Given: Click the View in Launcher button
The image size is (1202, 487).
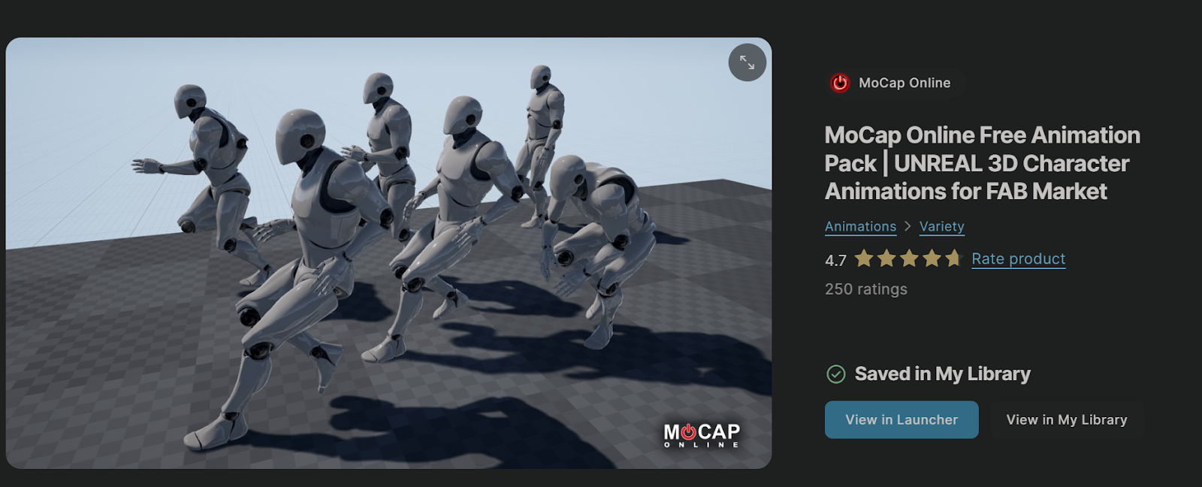Looking at the screenshot, I should (x=901, y=419).
